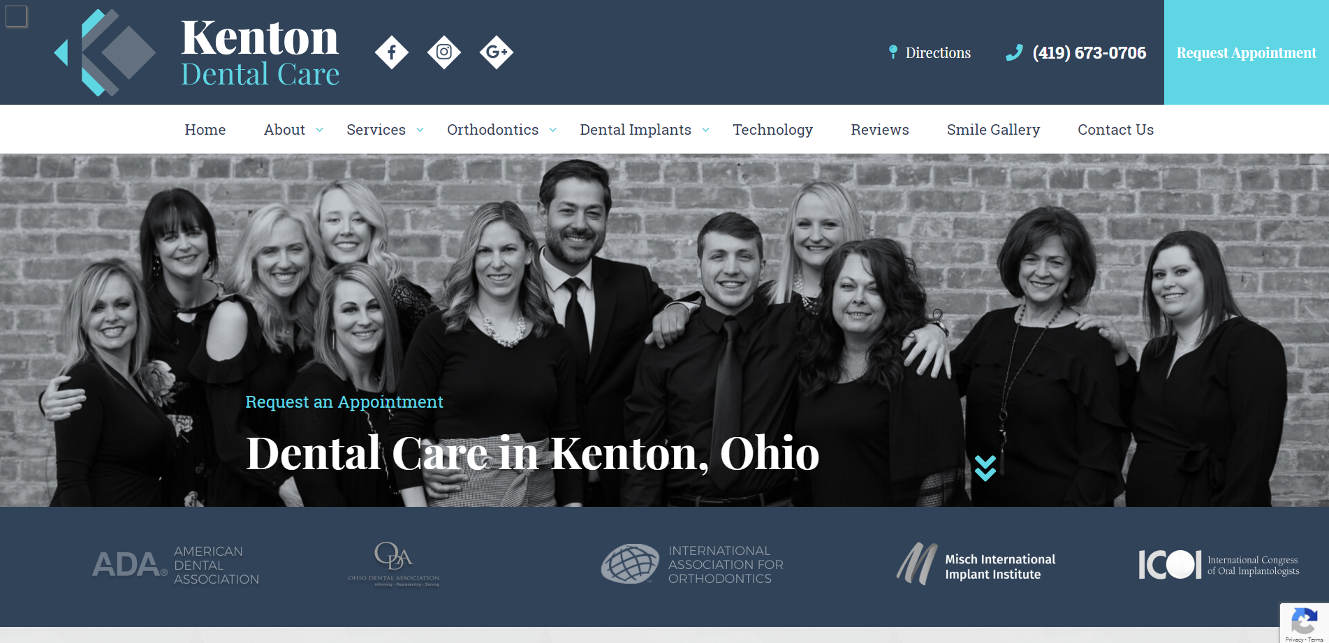Expand the About dropdown arrow
The width and height of the screenshot is (1329, 643).
[x=320, y=130]
